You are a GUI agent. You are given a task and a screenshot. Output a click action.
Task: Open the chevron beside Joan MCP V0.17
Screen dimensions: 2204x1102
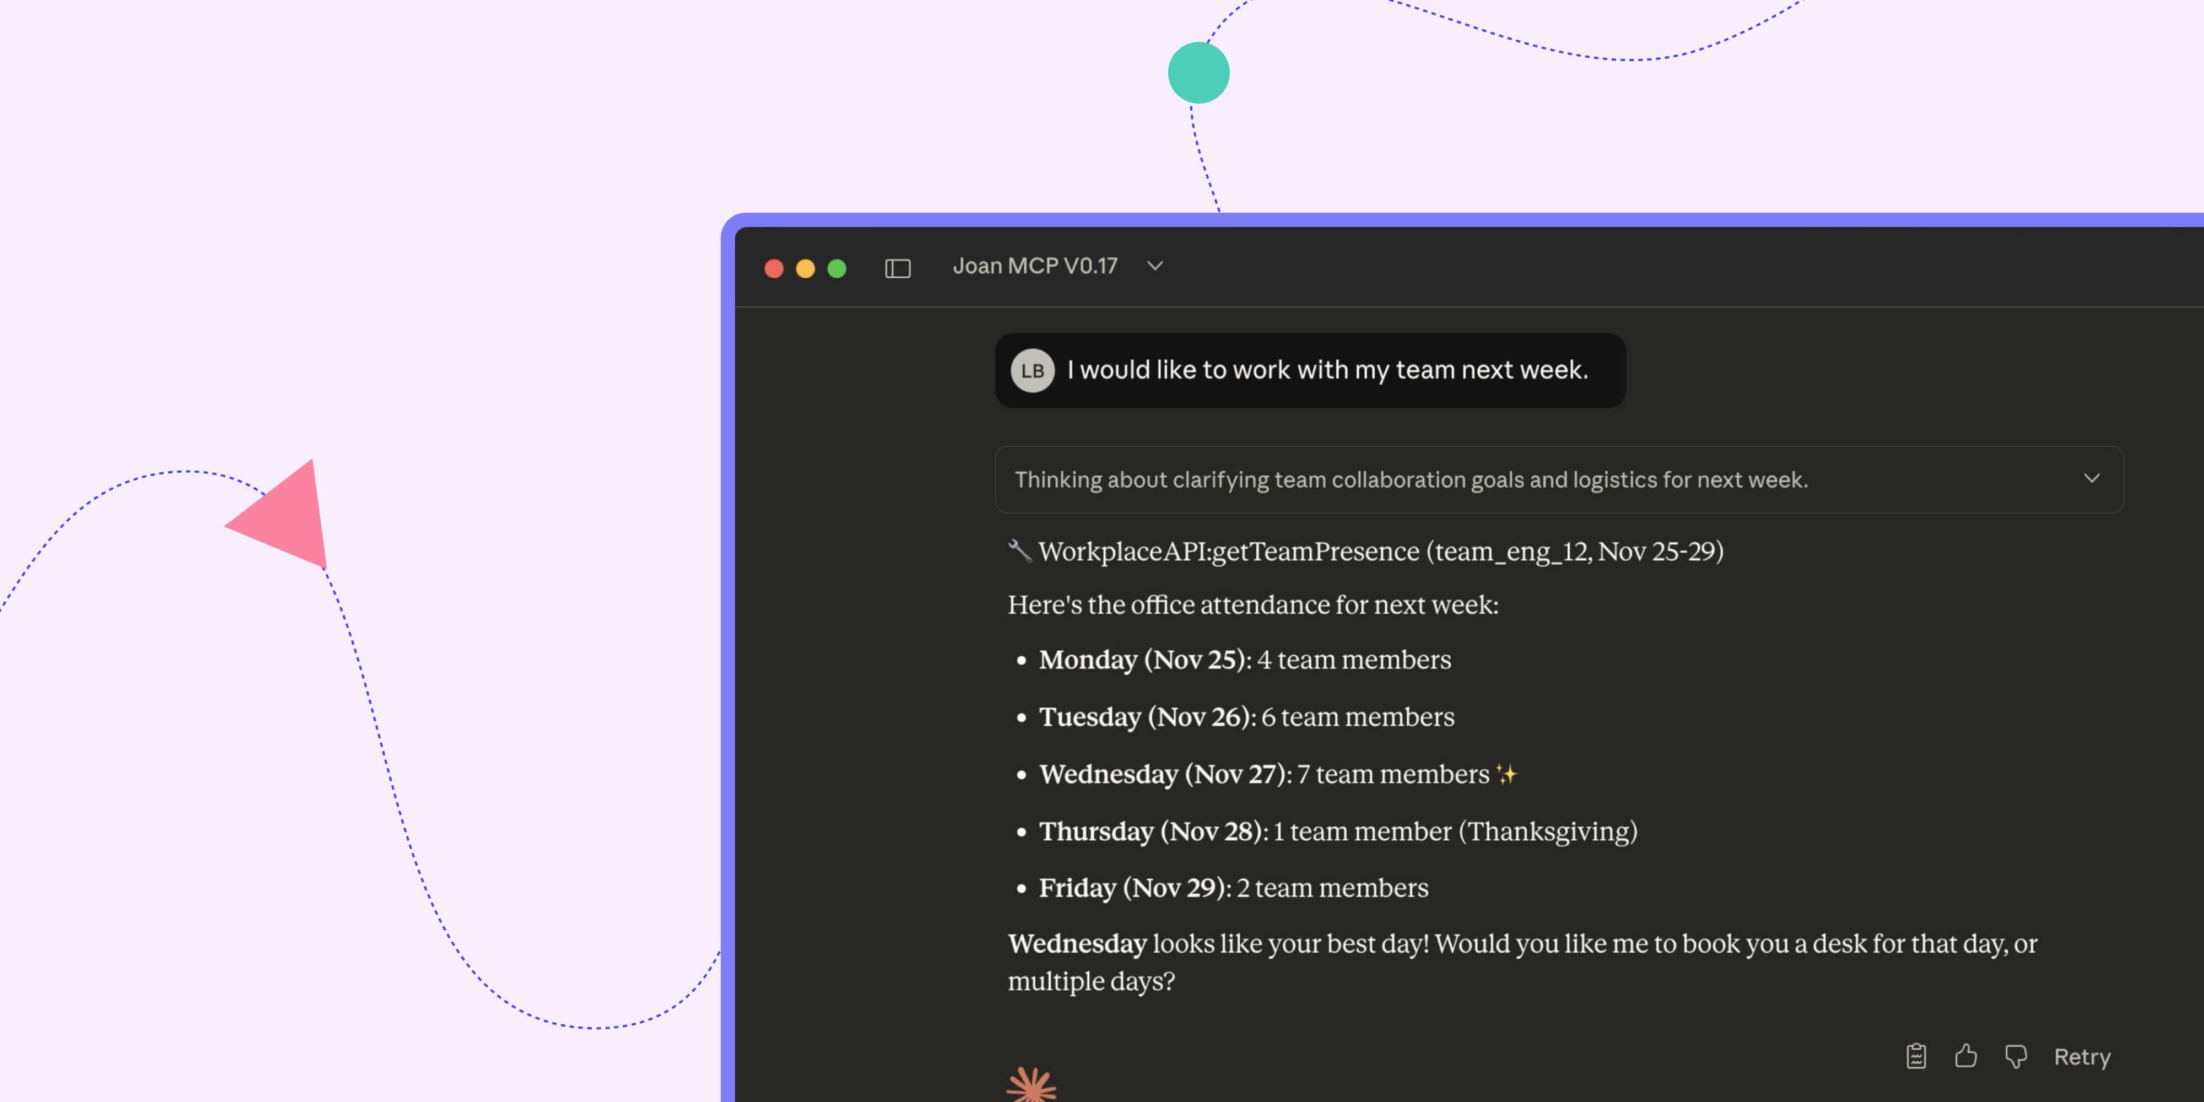pos(1155,266)
